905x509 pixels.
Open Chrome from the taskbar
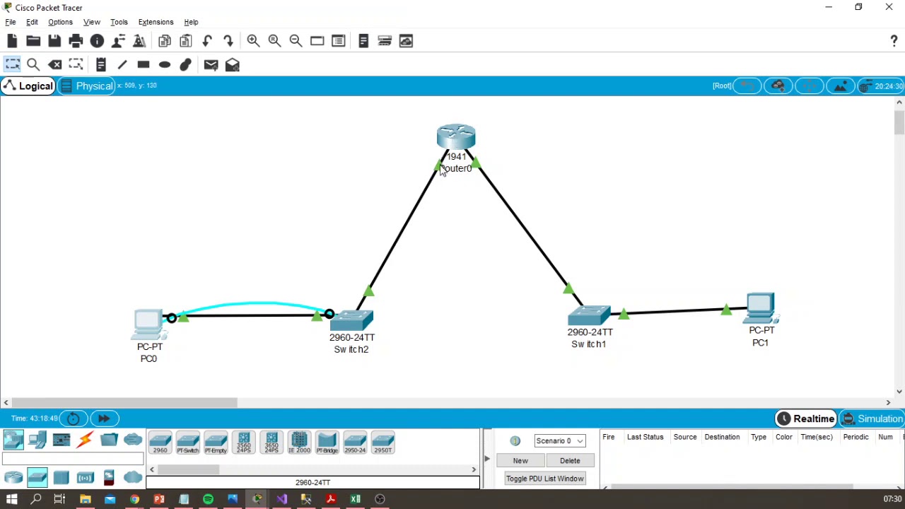point(134,500)
